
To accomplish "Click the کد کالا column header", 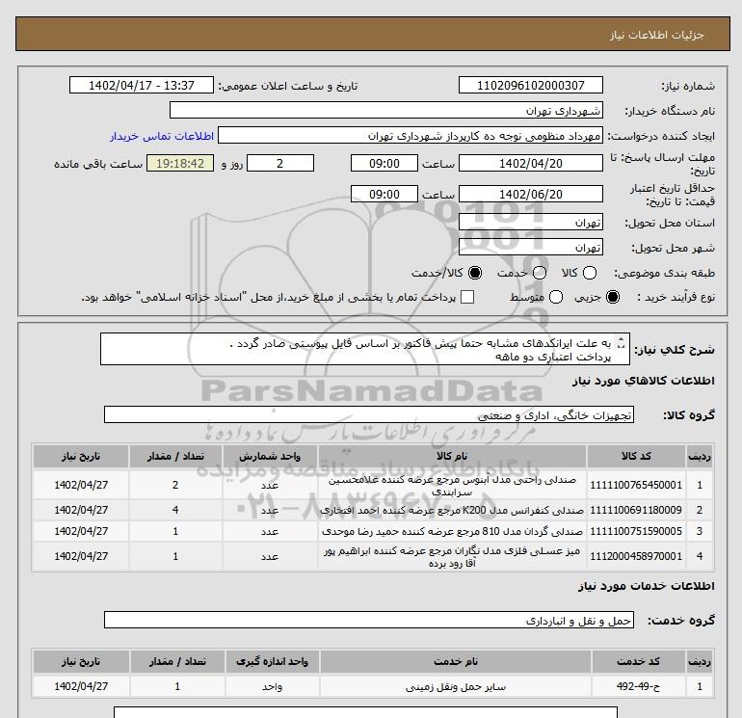I will [636, 456].
